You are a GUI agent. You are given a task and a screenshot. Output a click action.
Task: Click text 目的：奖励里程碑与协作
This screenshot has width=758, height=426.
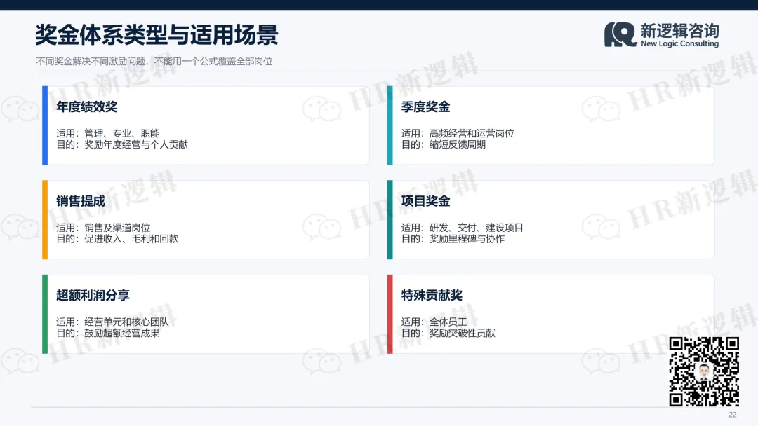(453, 239)
